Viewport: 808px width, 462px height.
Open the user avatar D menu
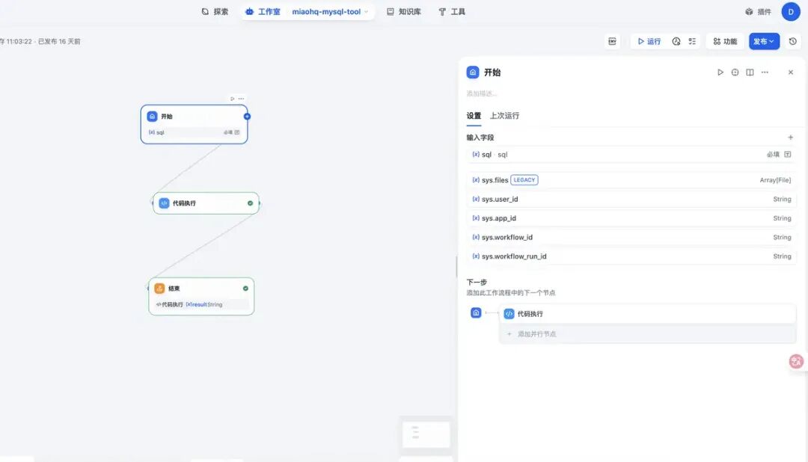791,11
